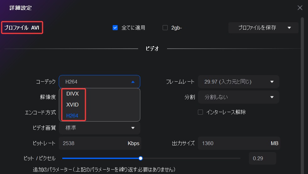Viewport: 308px width, 174px height.
Task: Select DIVX from the codec list
Action: coord(73,94)
